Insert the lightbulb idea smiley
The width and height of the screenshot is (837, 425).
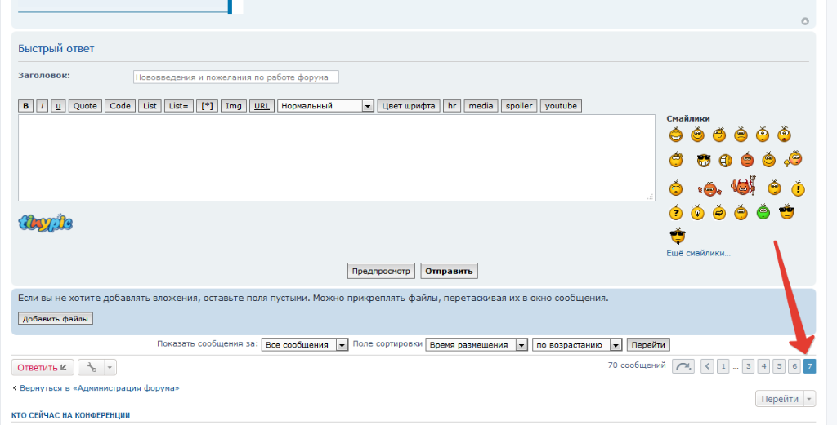pos(697,212)
